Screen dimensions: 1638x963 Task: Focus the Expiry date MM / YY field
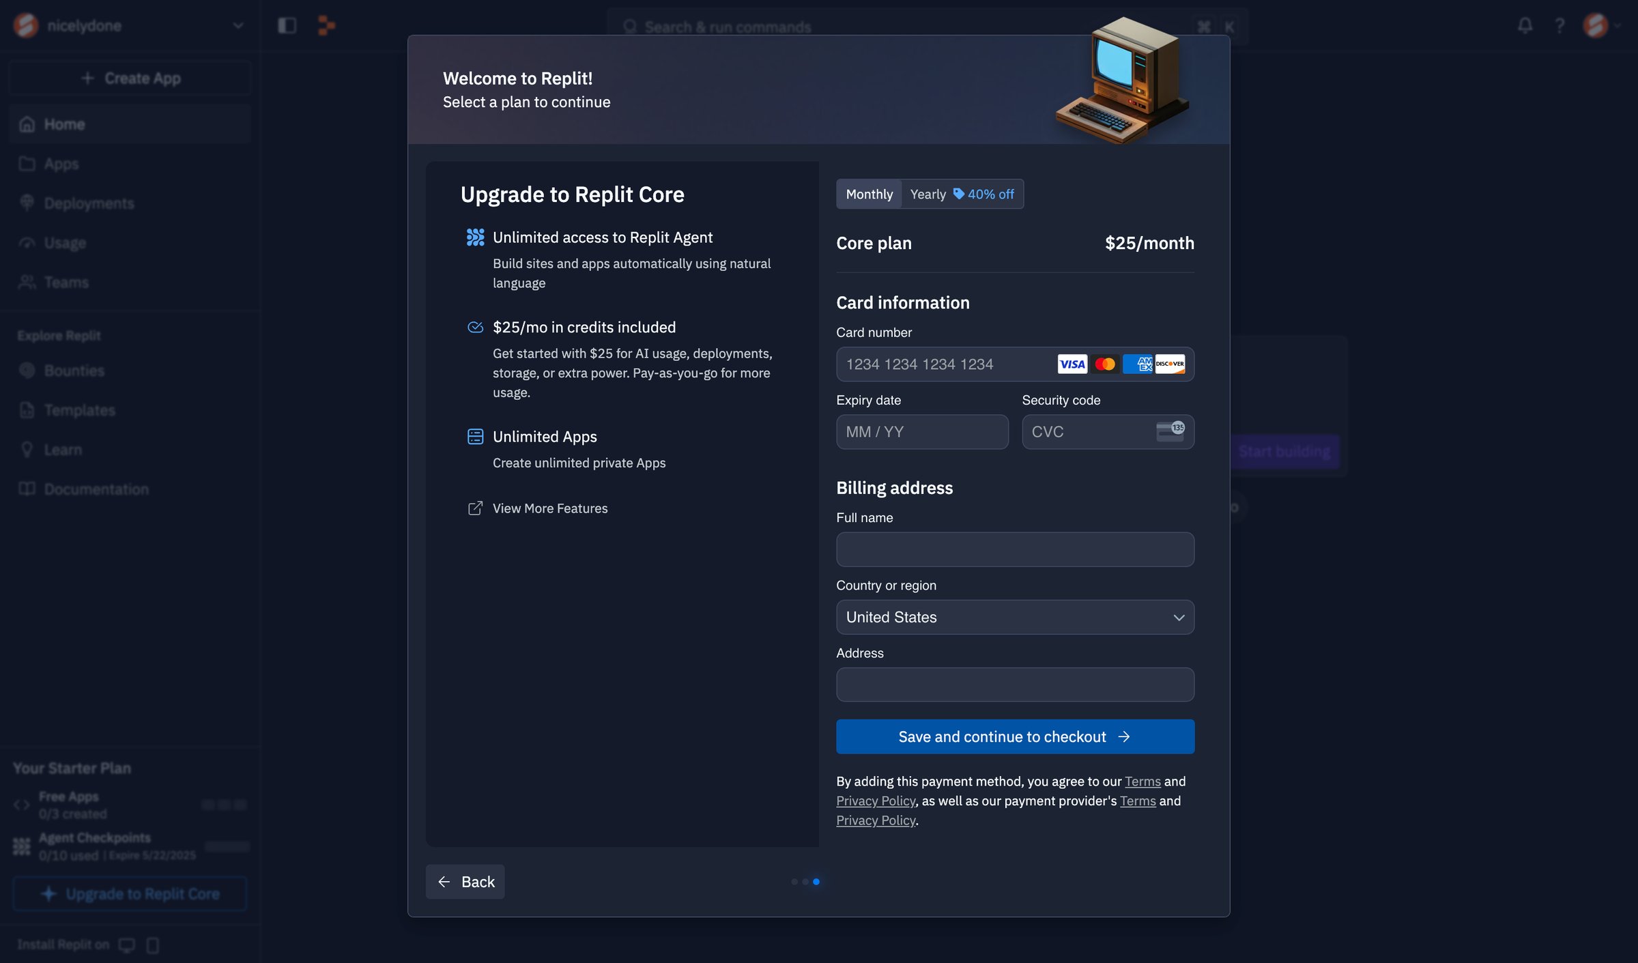922,432
